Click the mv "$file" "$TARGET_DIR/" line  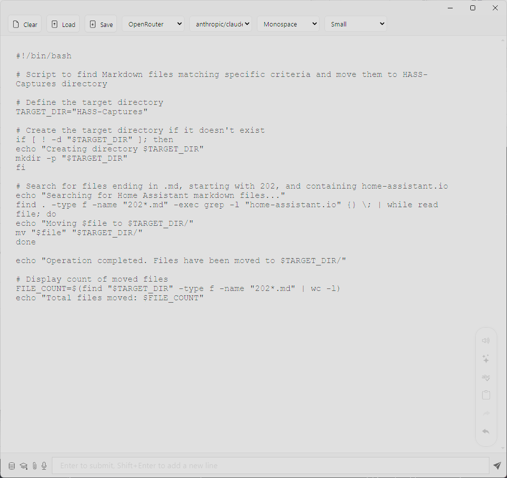pyautogui.click(x=79, y=233)
